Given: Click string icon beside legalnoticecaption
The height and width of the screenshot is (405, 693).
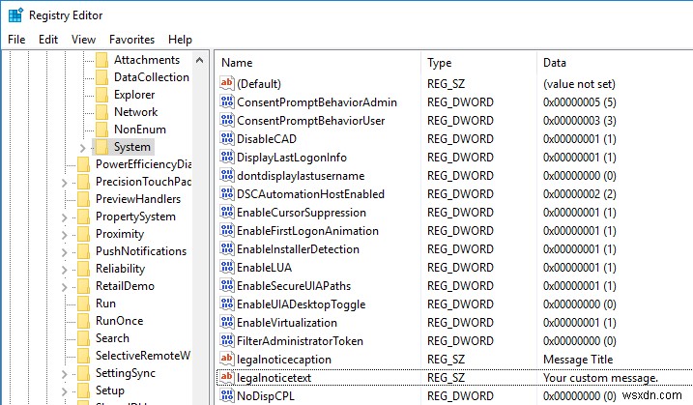Looking at the screenshot, I should point(227,360).
